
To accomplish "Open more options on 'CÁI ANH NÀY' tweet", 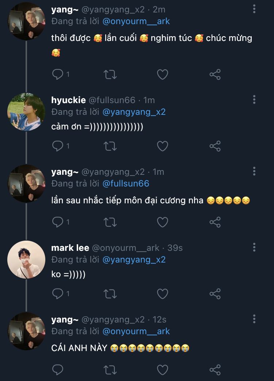I will click(254, 319).
